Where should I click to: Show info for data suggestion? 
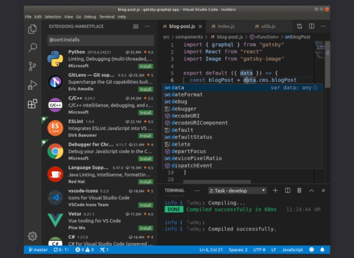point(315,87)
